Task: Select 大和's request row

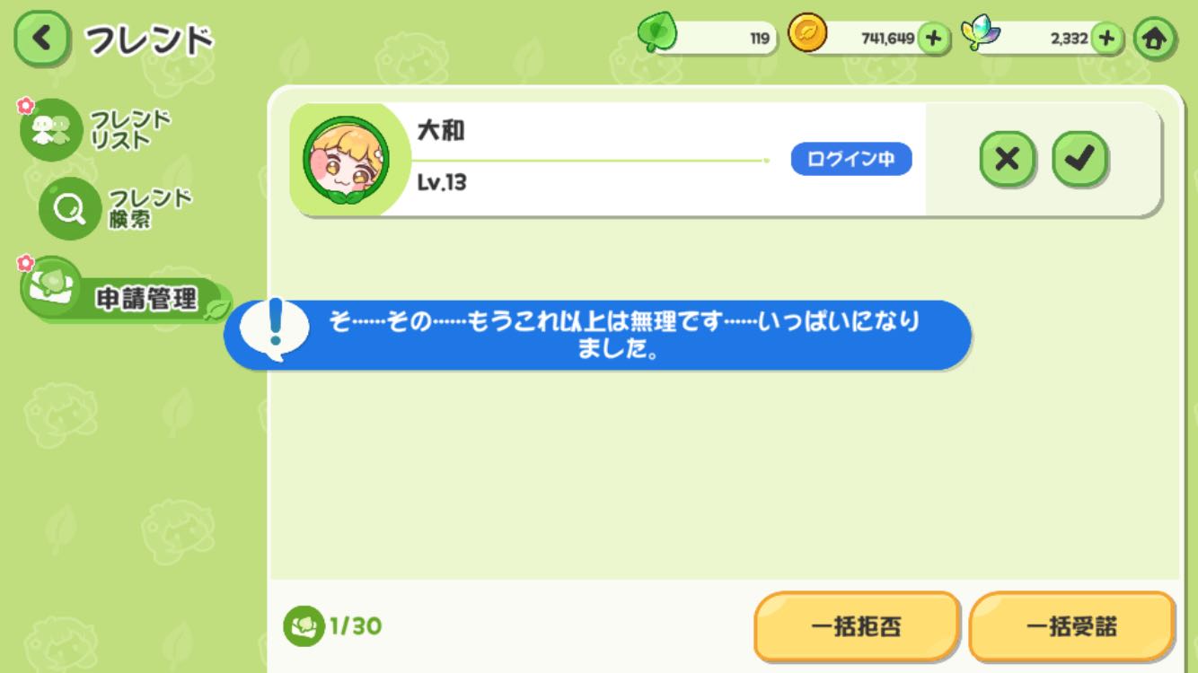Action: (726, 160)
